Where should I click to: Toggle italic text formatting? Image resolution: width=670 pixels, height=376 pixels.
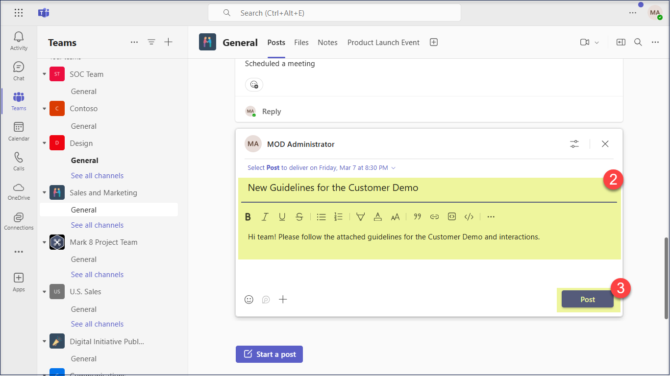tap(265, 217)
